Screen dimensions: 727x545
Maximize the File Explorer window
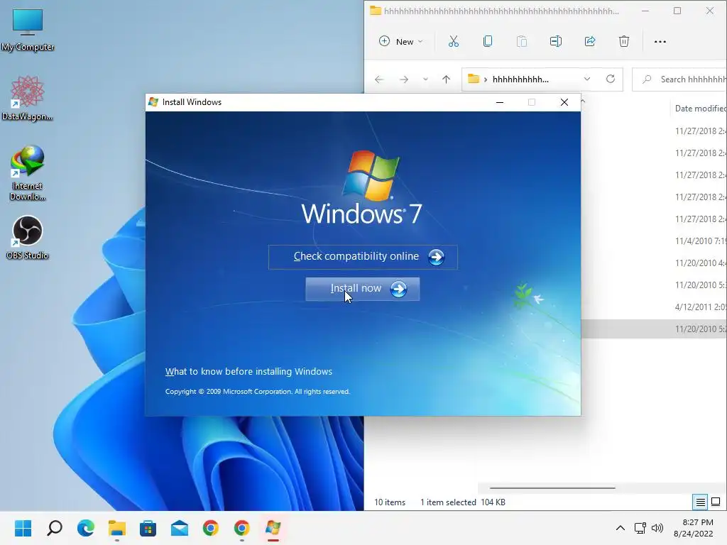[x=677, y=11]
